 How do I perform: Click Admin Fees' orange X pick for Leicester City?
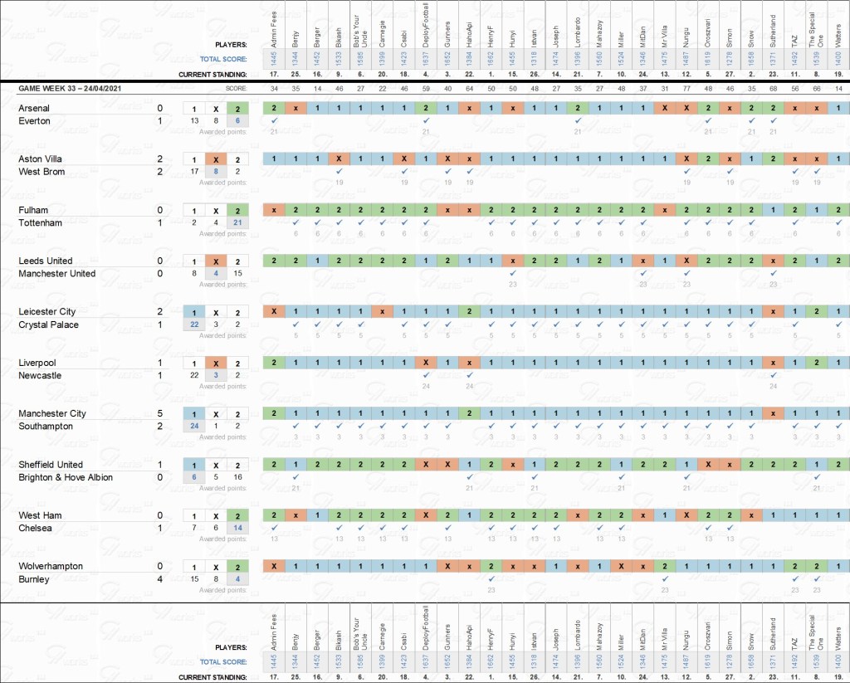click(x=274, y=312)
